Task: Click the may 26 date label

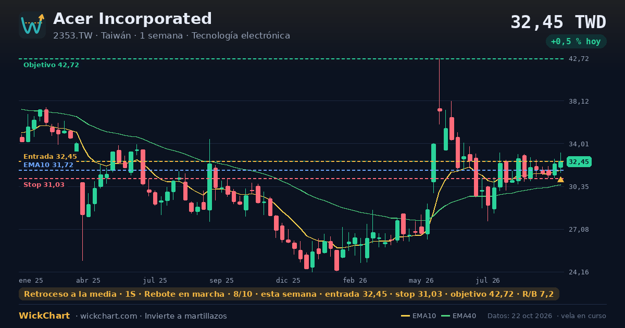Action: pyautogui.click(x=421, y=281)
